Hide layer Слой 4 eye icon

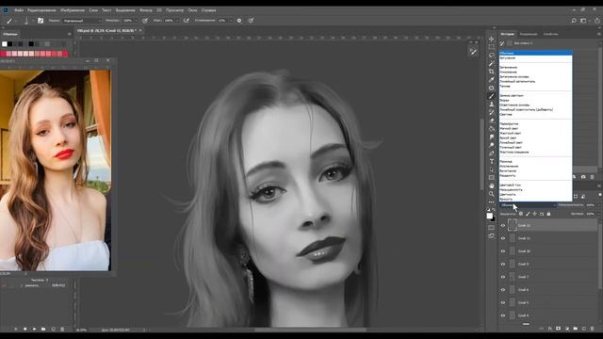pos(502,315)
